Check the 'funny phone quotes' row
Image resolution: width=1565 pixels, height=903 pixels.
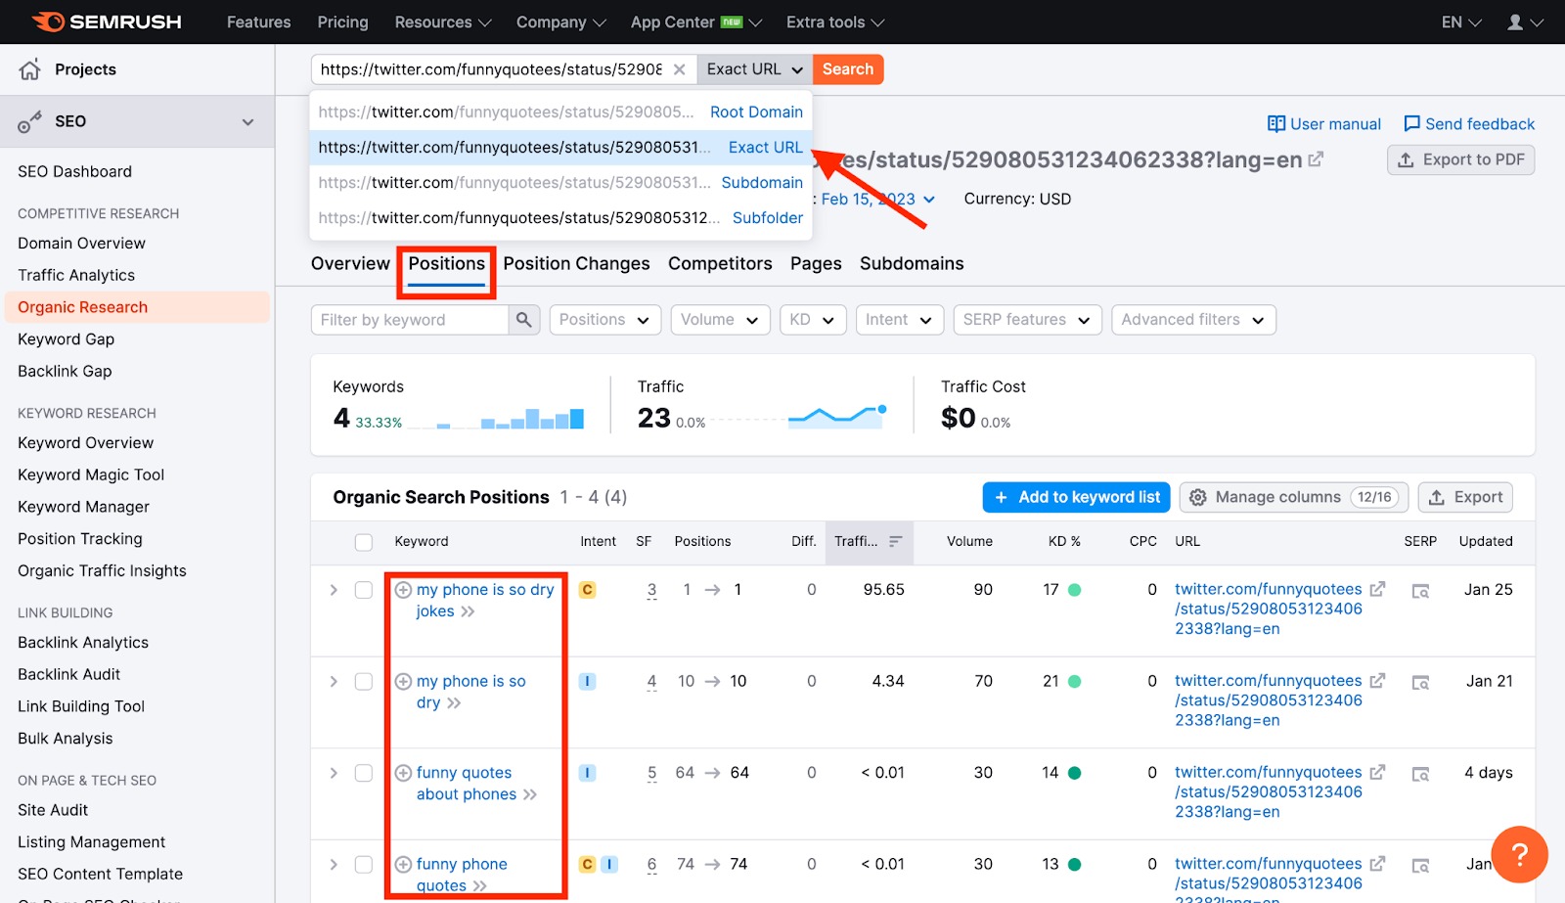pos(364,865)
